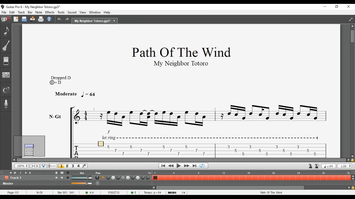Start playback with the Play button

(179, 166)
